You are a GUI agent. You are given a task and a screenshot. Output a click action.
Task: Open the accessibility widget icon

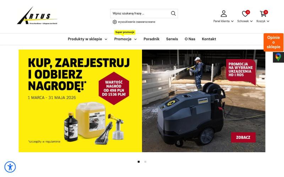click(x=10, y=167)
